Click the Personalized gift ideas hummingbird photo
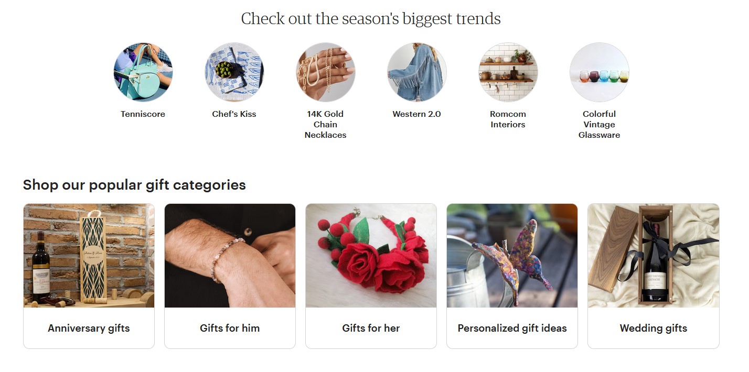The width and height of the screenshot is (749, 372). tap(512, 256)
